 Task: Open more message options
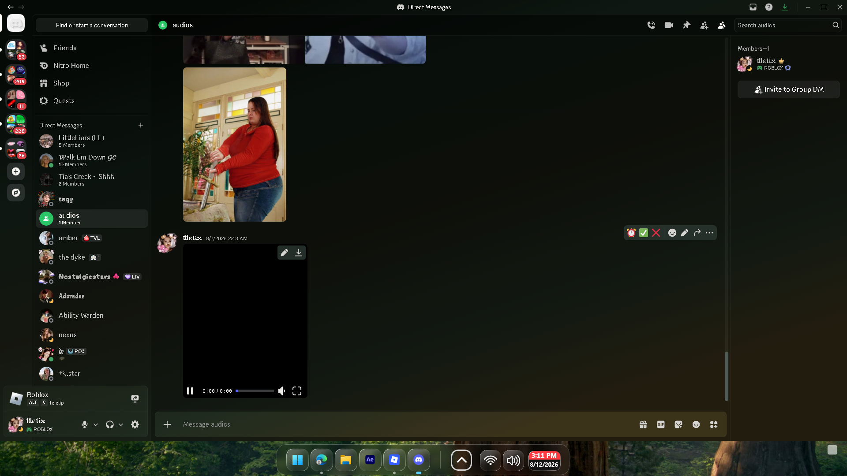(709, 233)
